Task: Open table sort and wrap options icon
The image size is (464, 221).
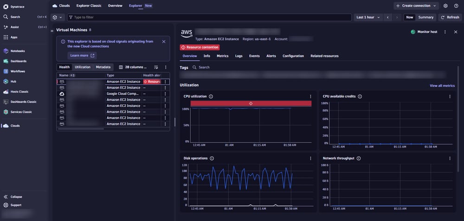Action: [x=156, y=67]
